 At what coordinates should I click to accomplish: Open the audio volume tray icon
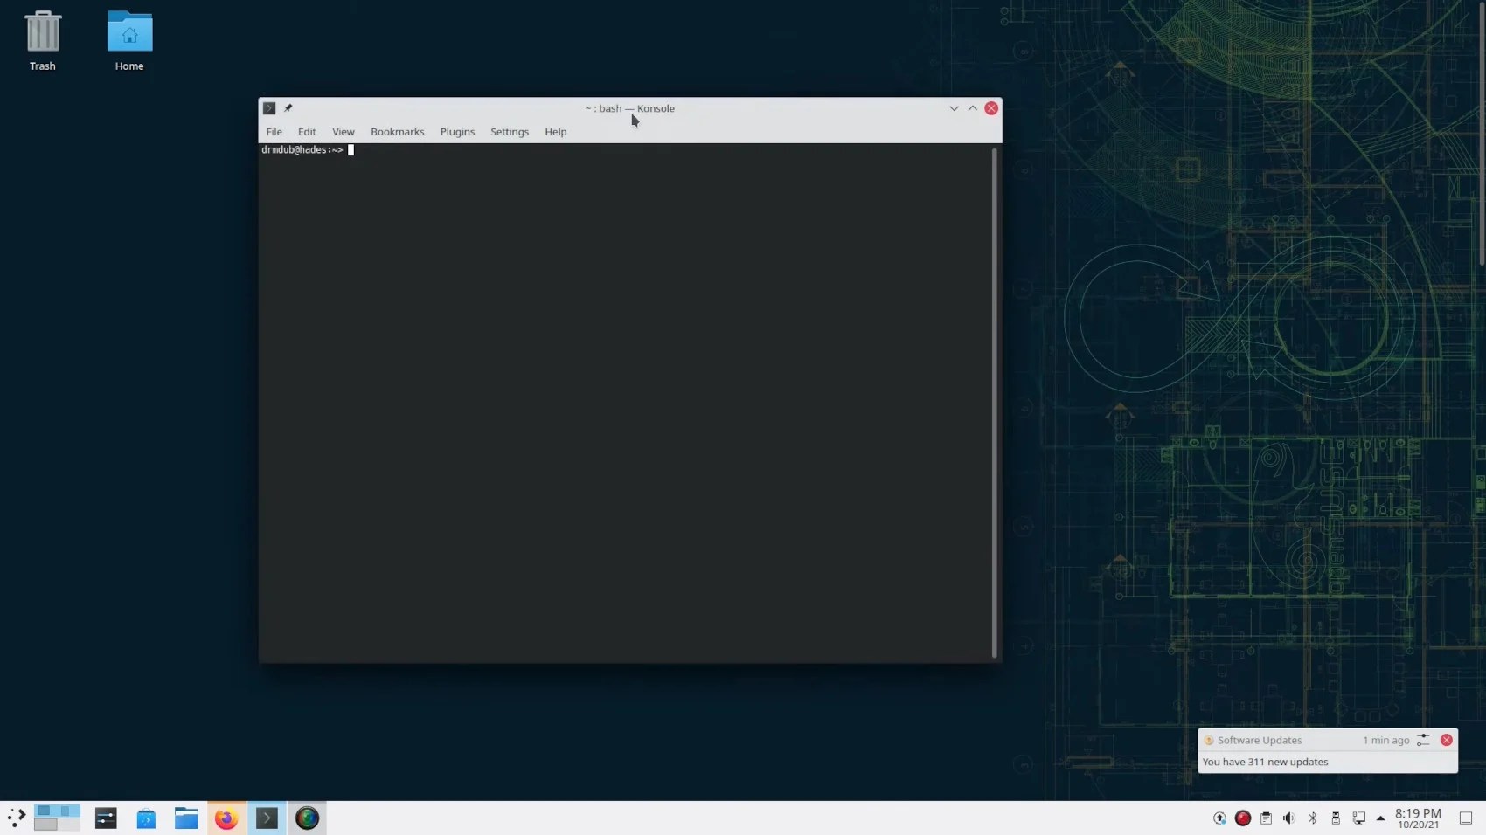click(x=1288, y=818)
